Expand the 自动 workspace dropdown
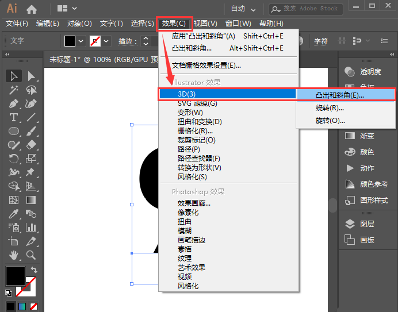The width and height of the screenshot is (398, 312). (244, 9)
